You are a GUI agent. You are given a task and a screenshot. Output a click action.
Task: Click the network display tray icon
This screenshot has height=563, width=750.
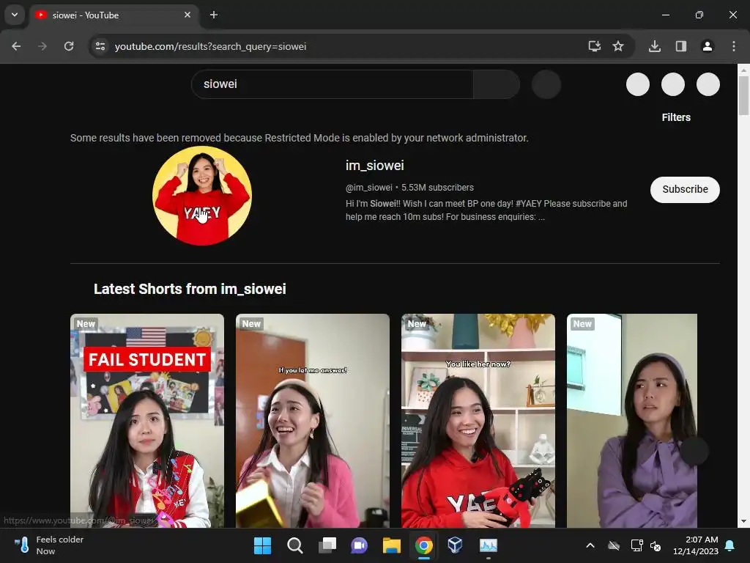pos(636,545)
